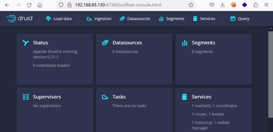
Task: Click '1 overlord, 1 coordinator' text
Action: tap(215, 106)
